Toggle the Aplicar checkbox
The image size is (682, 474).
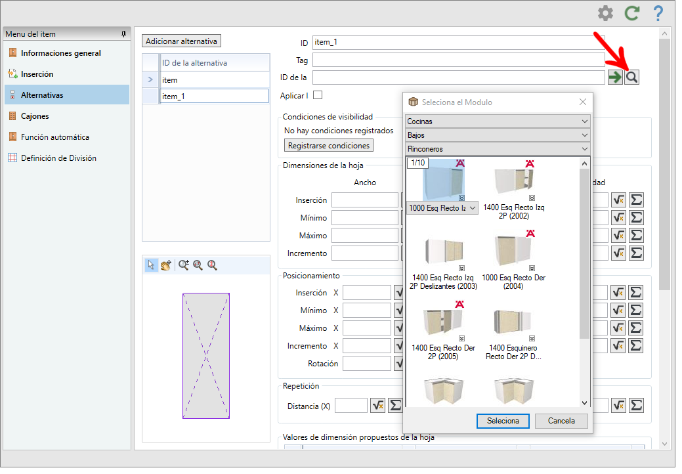coord(318,95)
